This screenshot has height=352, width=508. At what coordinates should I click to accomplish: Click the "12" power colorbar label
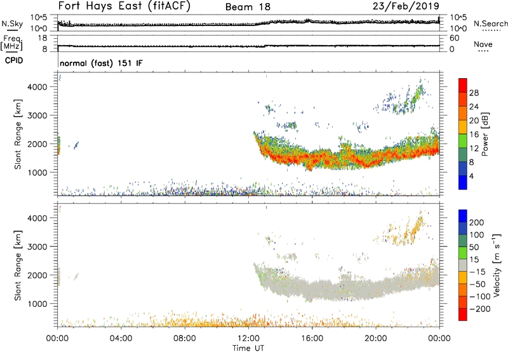point(474,149)
